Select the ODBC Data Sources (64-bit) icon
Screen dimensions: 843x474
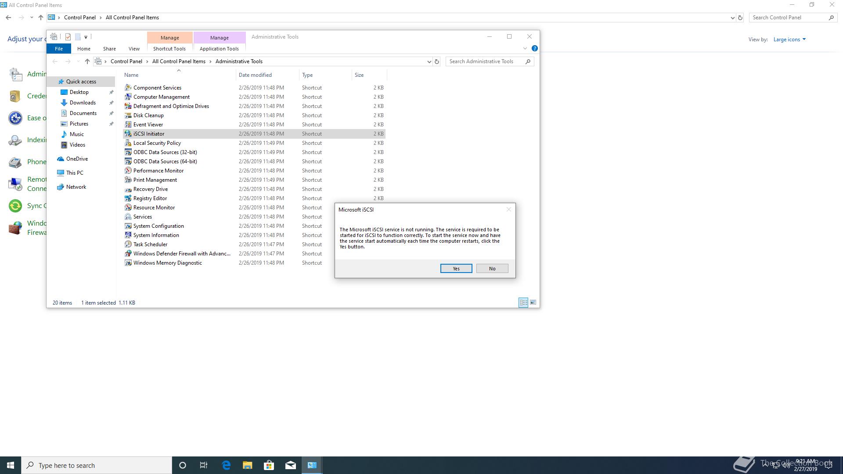pos(128,161)
